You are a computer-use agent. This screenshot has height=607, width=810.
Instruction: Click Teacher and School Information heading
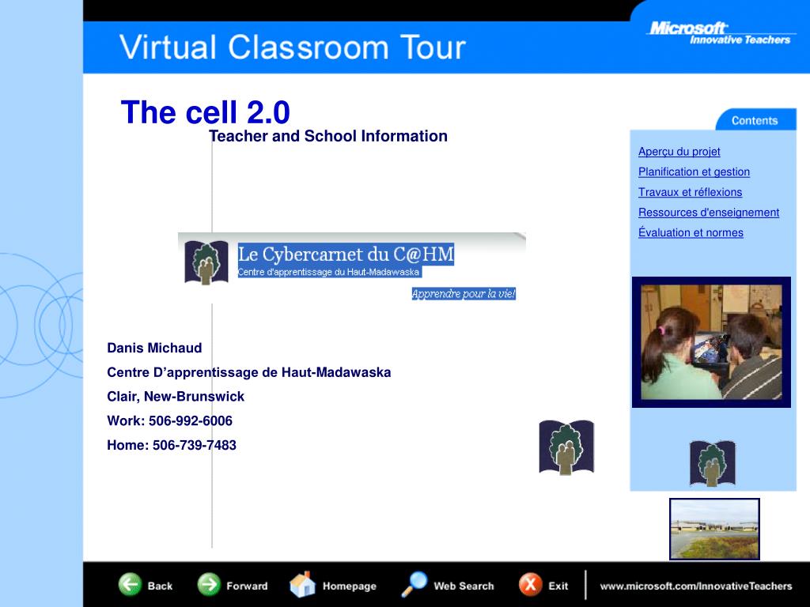(x=328, y=136)
